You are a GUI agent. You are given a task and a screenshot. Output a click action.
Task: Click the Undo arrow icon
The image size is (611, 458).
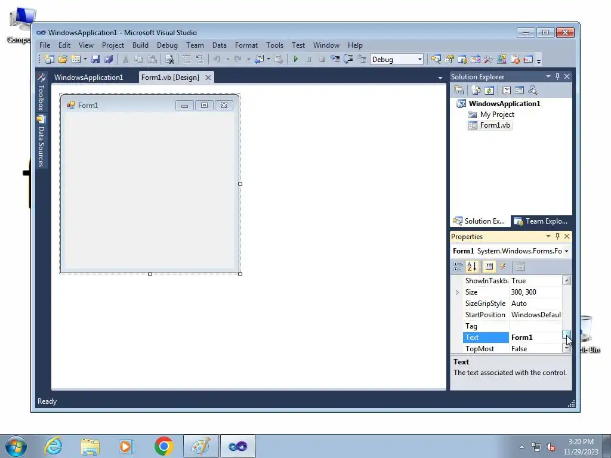click(x=217, y=59)
